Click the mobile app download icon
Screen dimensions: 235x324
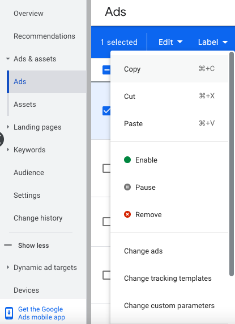[9, 313]
